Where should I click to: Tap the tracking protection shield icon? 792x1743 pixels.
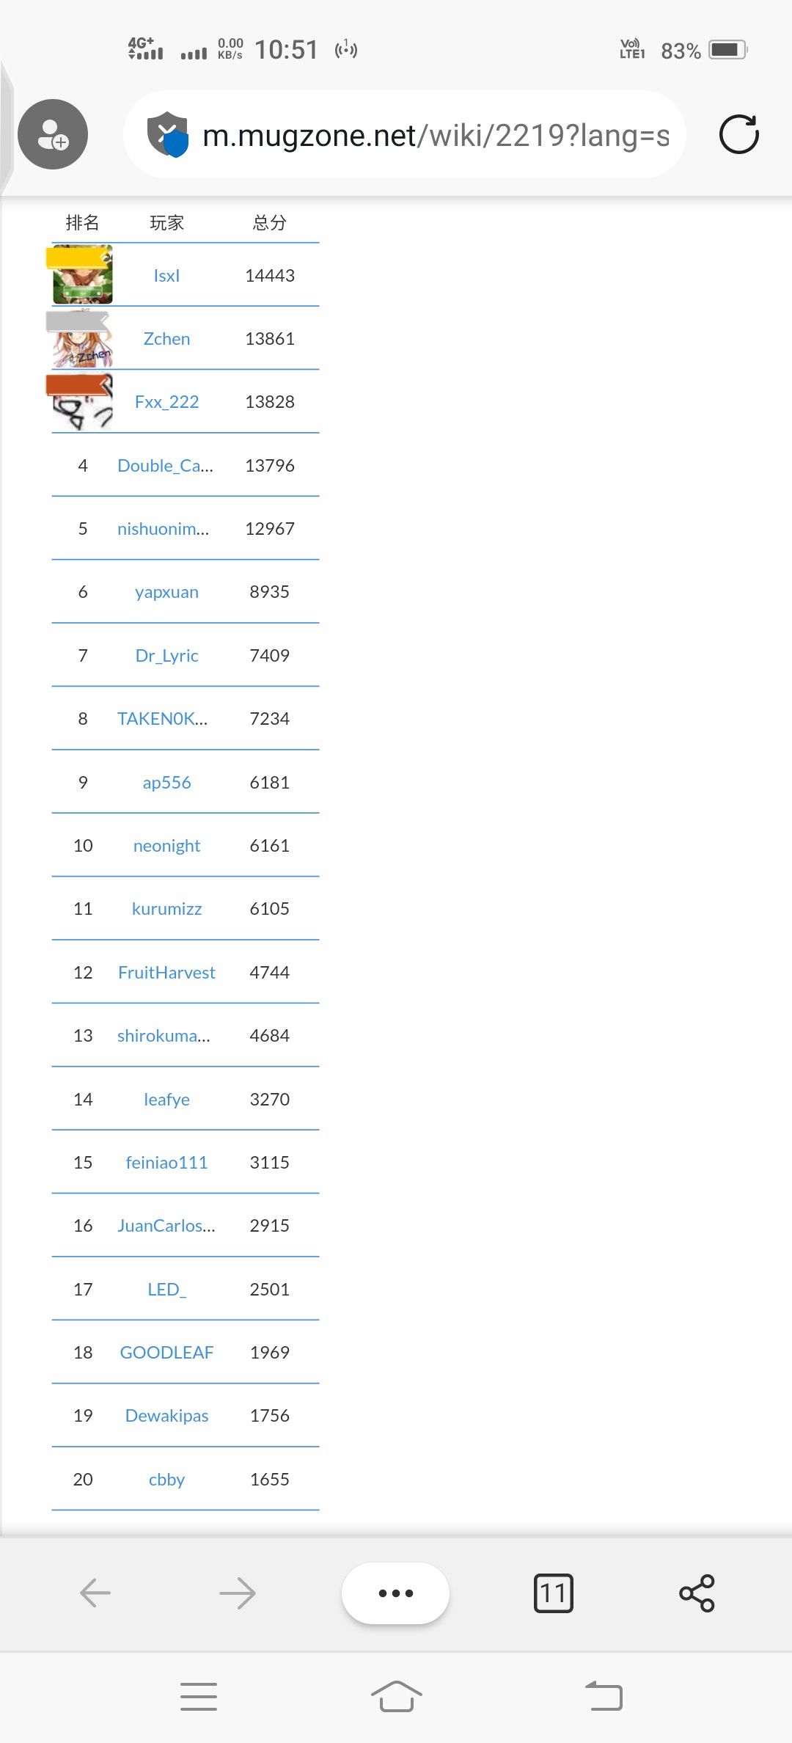pyautogui.click(x=168, y=134)
